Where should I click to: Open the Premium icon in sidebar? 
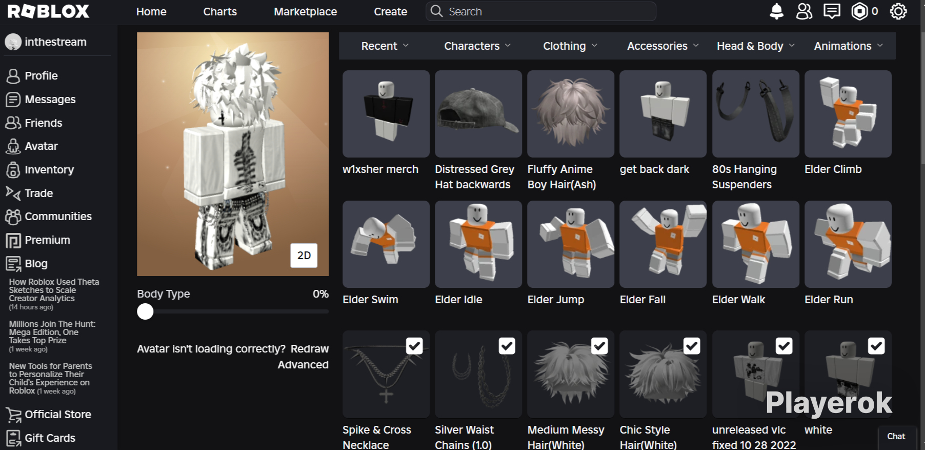[x=13, y=240]
